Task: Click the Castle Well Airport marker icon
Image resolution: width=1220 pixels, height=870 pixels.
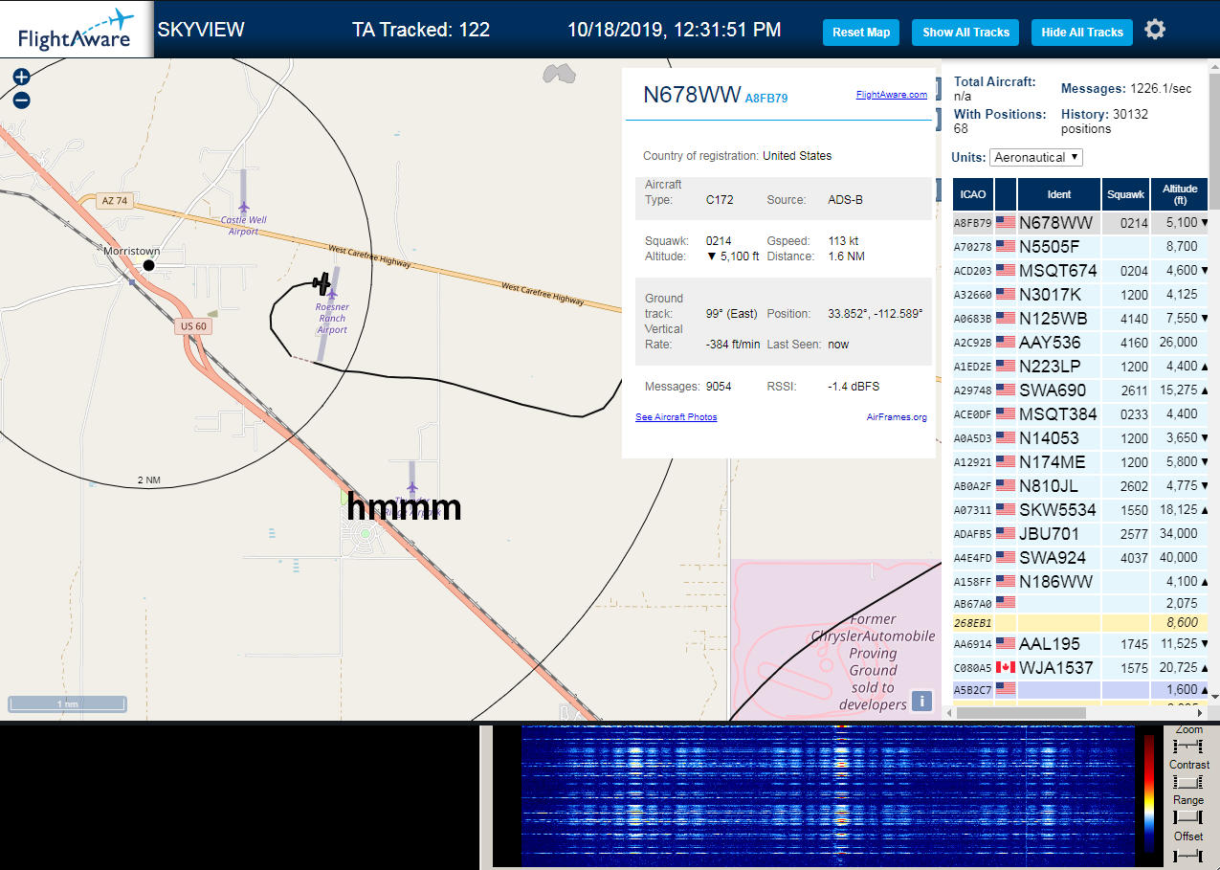Action: pyautogui.click(x=243, y=207)
